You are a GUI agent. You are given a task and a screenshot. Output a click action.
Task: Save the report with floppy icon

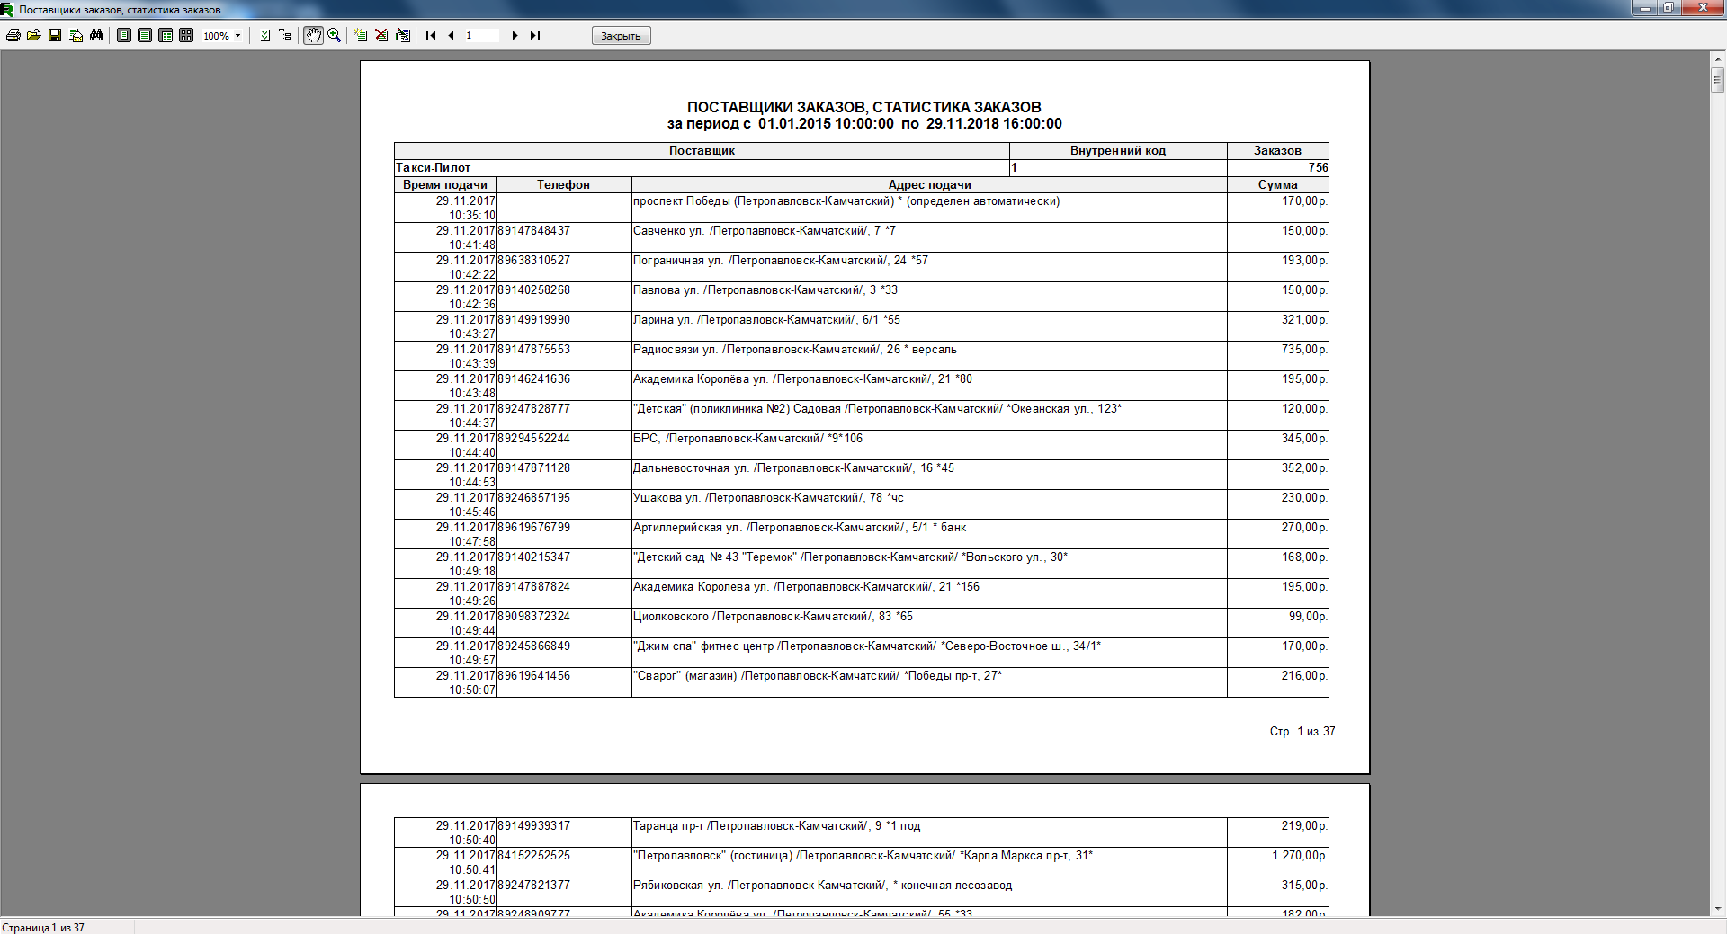point(55,35)
